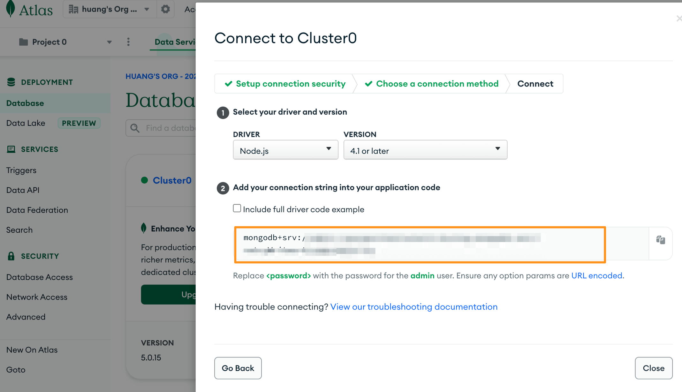682x392 pixels.
Task: Open Network Access in the sidebar
Action: 37,297
